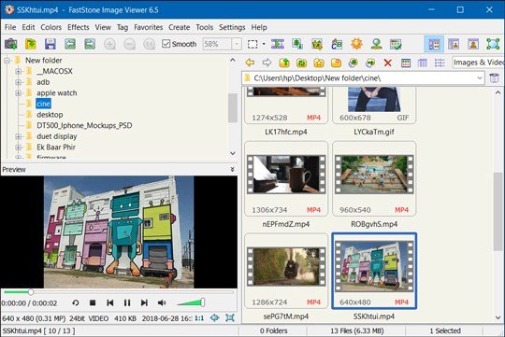This screenshot has width=505, height=337.
Task: Expand the apple watch folder node
Action: point(19,93)
